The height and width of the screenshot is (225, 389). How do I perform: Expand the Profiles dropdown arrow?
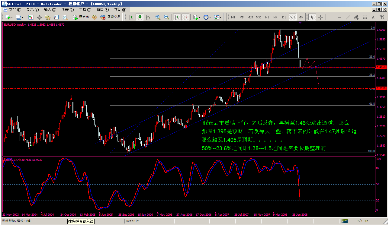(x=22, y=17)
